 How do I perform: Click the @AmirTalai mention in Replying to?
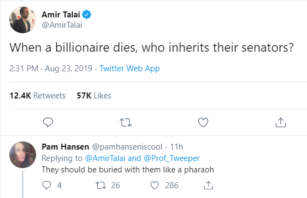105,158
